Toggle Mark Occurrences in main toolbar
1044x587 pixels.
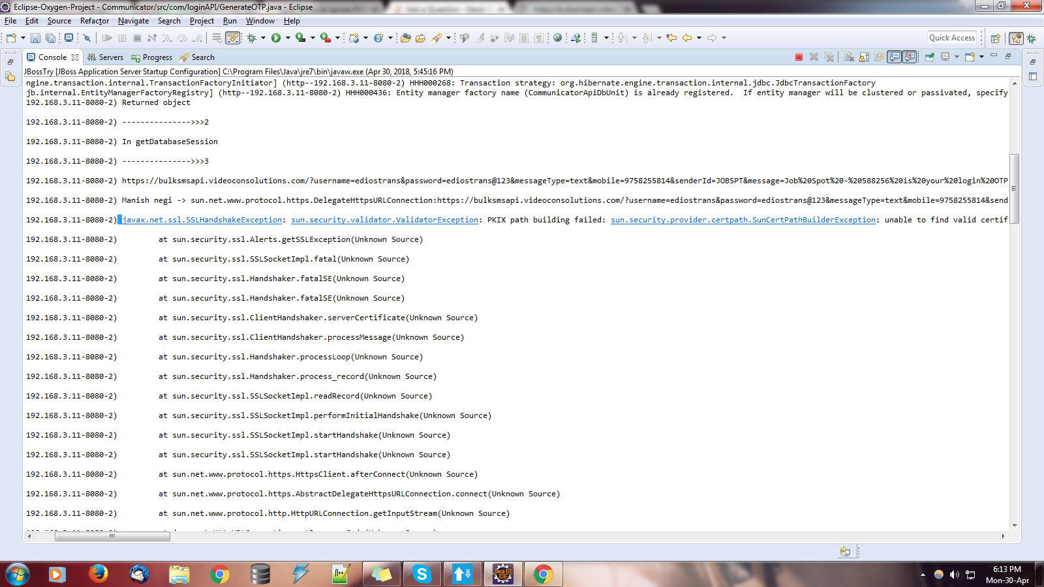pyautogui.click(x=480, y=38)
